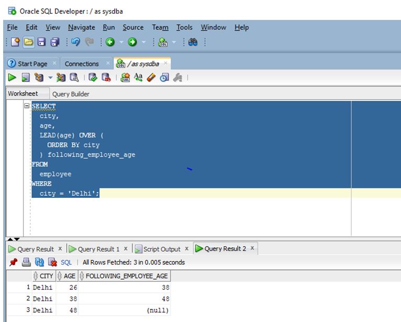The image size is (401, 322).
Task: Click the SQL link in results toolbar
Action: (66, 262)
